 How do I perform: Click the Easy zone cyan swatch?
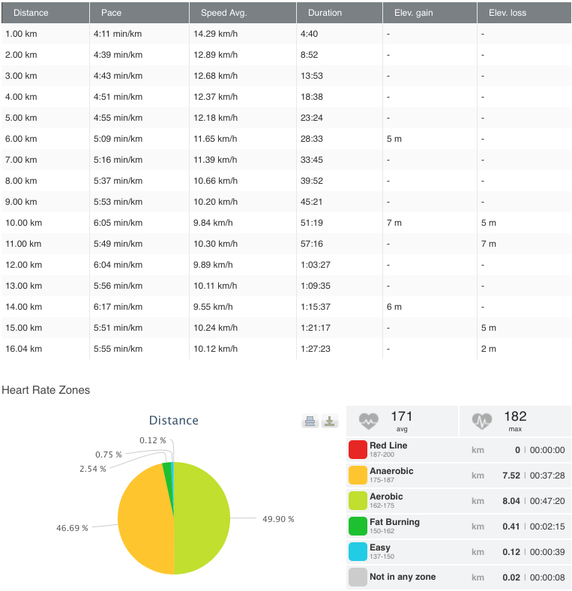point(358,552)
